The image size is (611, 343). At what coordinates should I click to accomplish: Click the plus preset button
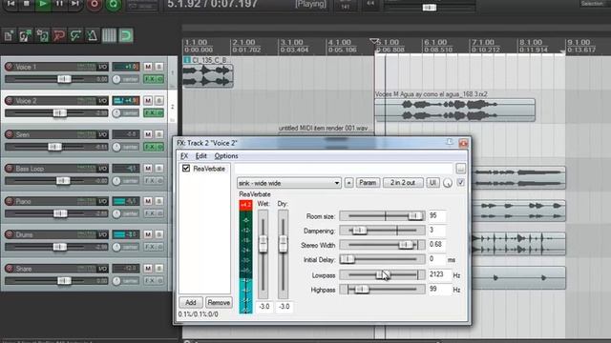click(348, 183)
